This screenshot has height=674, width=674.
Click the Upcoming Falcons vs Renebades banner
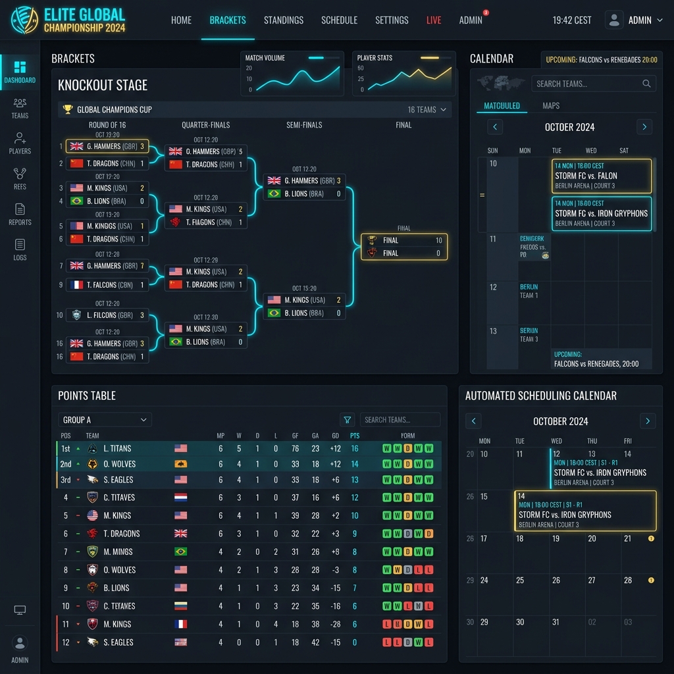pyautogui.click(x=602, y=60)
